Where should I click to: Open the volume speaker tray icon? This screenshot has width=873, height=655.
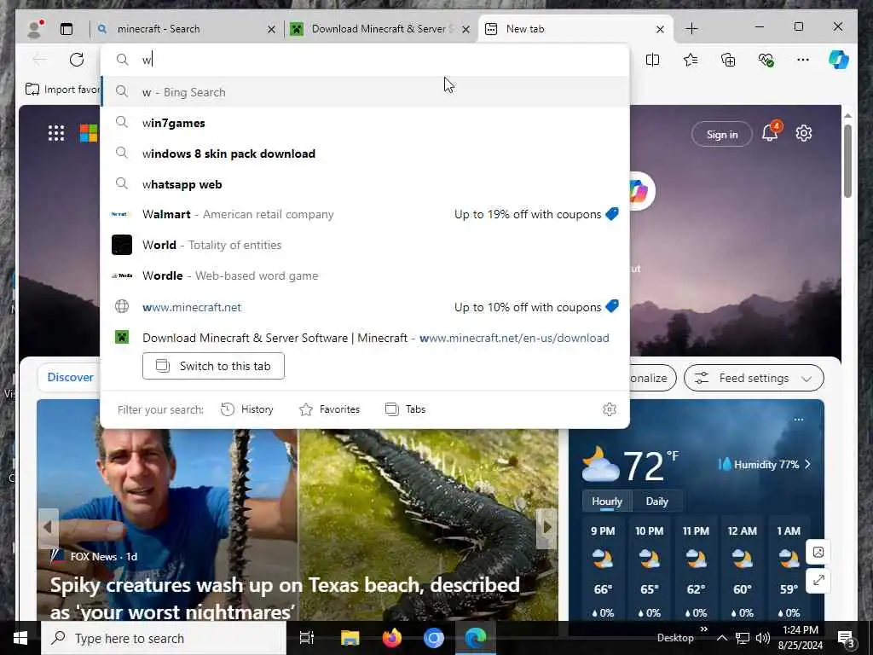(763, 638)
